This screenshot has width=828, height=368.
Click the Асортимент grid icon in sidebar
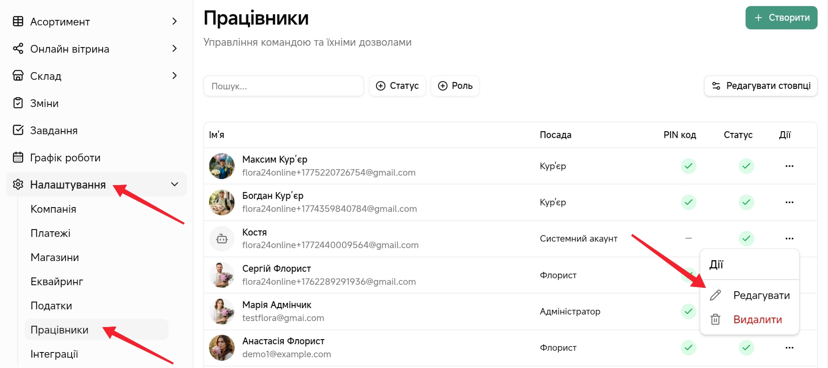click(x=18, y=21)
